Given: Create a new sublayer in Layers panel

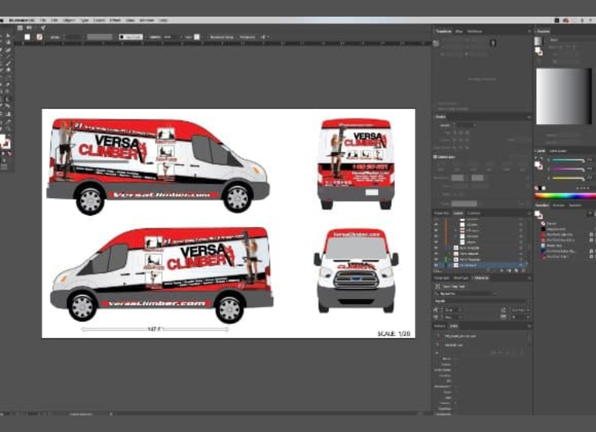Looking at the screenshot, I should click(x=508, y=271).
